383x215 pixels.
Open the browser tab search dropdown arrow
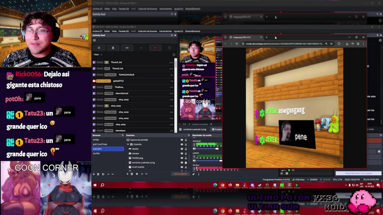tap(225, 37)
